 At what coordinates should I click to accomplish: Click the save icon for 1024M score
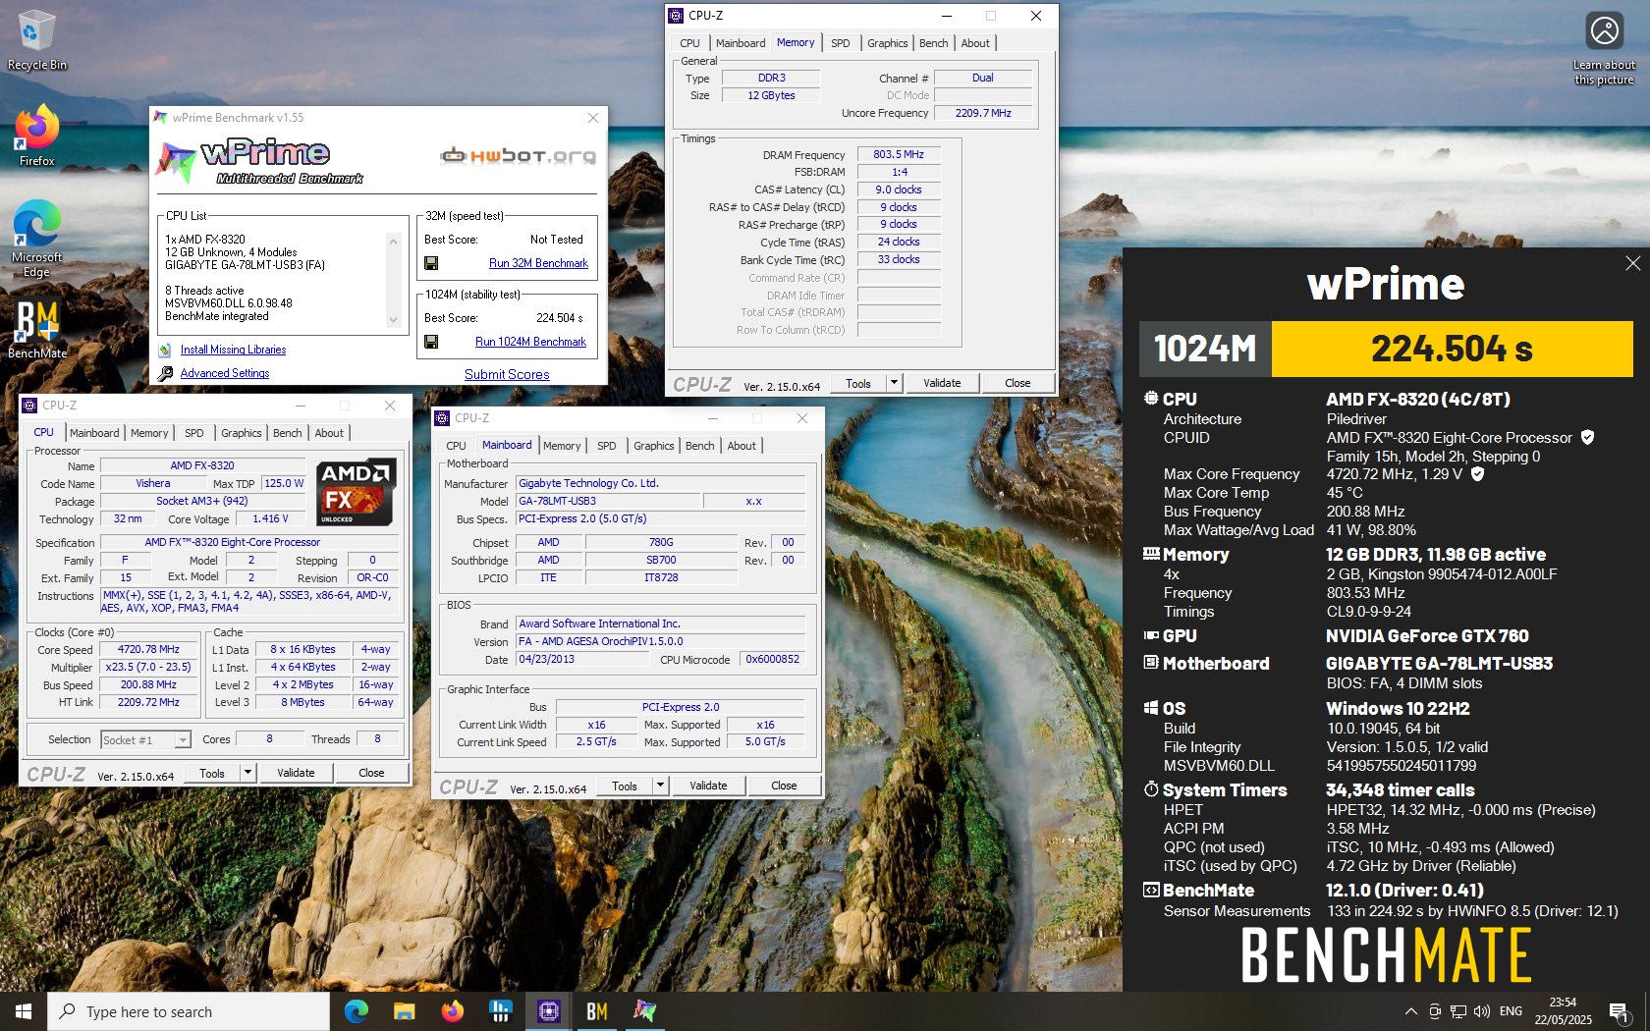click(431, 342)
